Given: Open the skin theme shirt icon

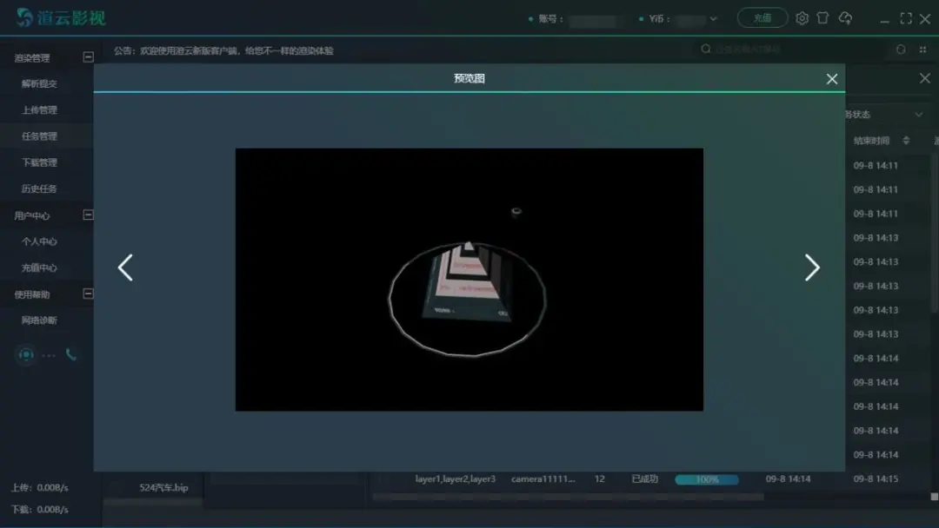Looking at the screenshot, I should coord(822,18).
